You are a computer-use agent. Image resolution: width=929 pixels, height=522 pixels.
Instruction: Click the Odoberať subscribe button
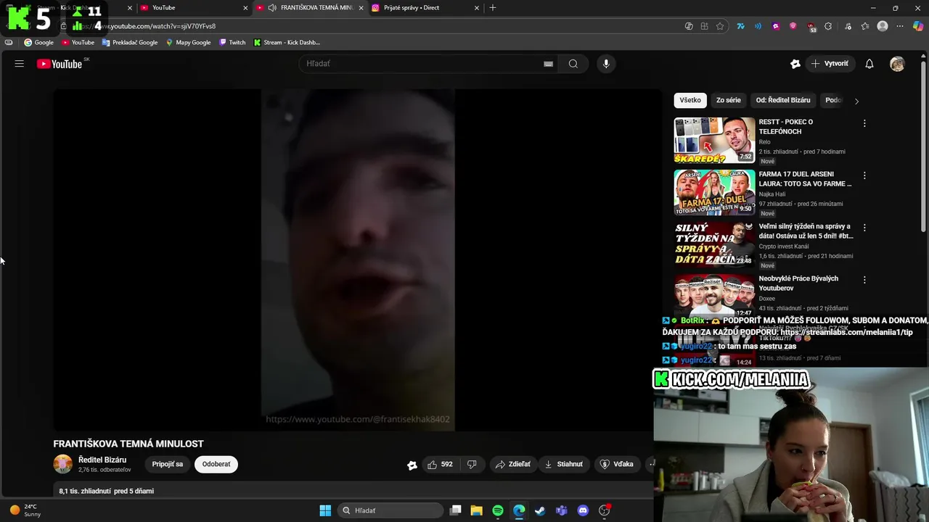click(x=216, y=464)
